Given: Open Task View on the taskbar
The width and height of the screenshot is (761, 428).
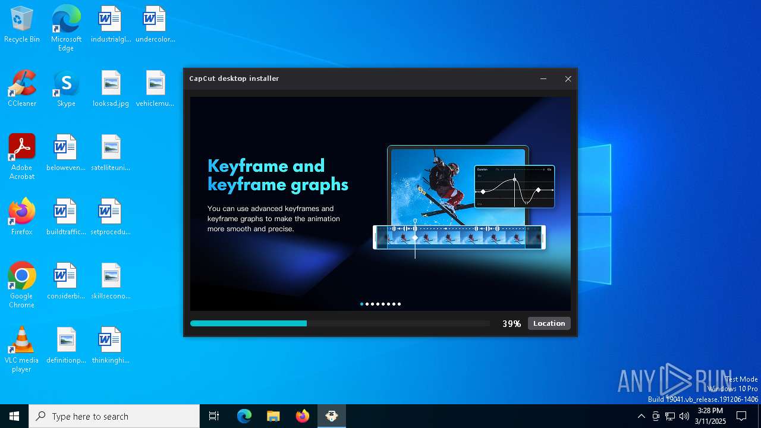Looking at the screenshot, I should click(x=214, y=416).
